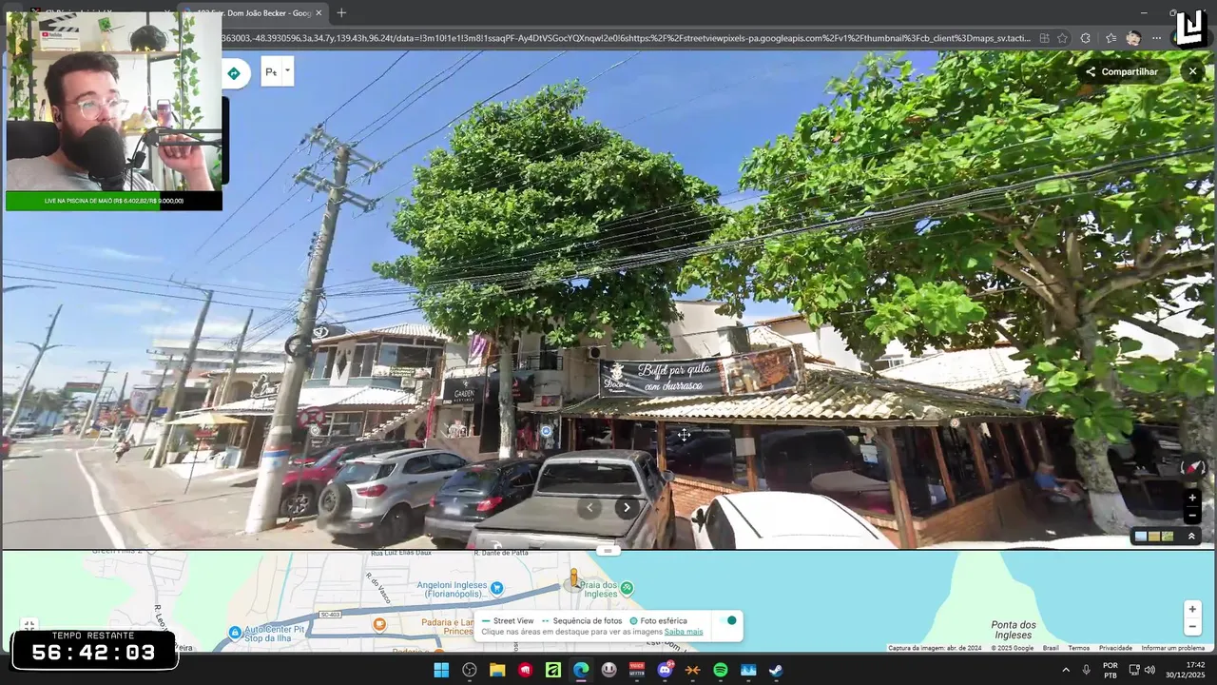Close the Street View with the X button
Screen dimensions: 1217x685
click(1192, 71)
